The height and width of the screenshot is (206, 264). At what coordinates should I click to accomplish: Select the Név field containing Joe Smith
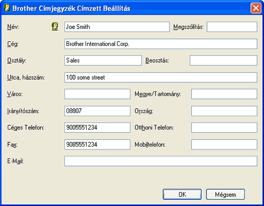coord(117,27)
